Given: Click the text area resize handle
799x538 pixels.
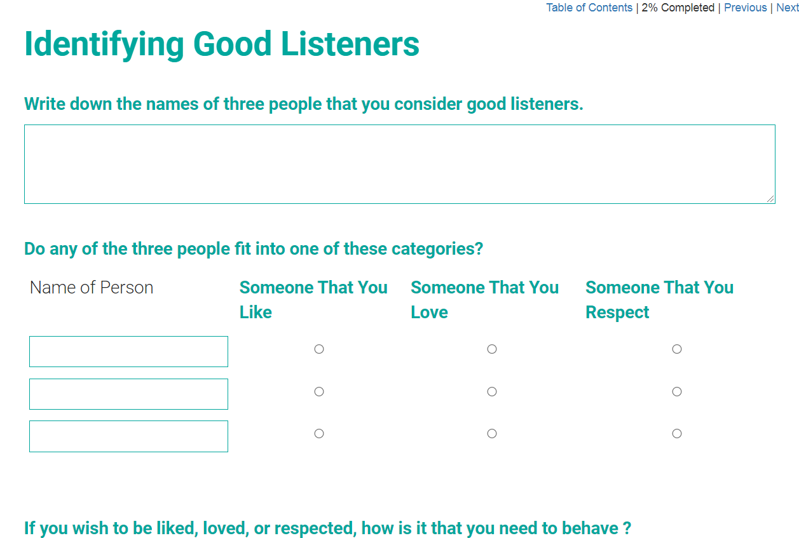Looking at the screenshot, I should click(x=770, y=199).
